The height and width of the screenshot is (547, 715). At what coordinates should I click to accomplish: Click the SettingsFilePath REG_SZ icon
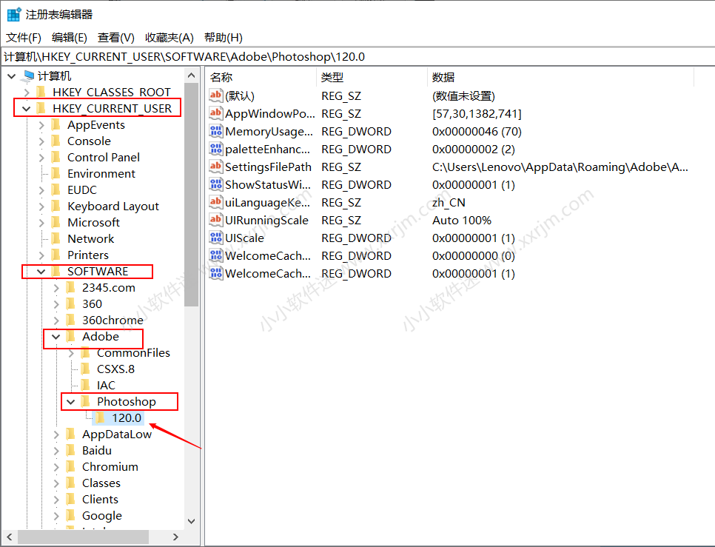215,167
